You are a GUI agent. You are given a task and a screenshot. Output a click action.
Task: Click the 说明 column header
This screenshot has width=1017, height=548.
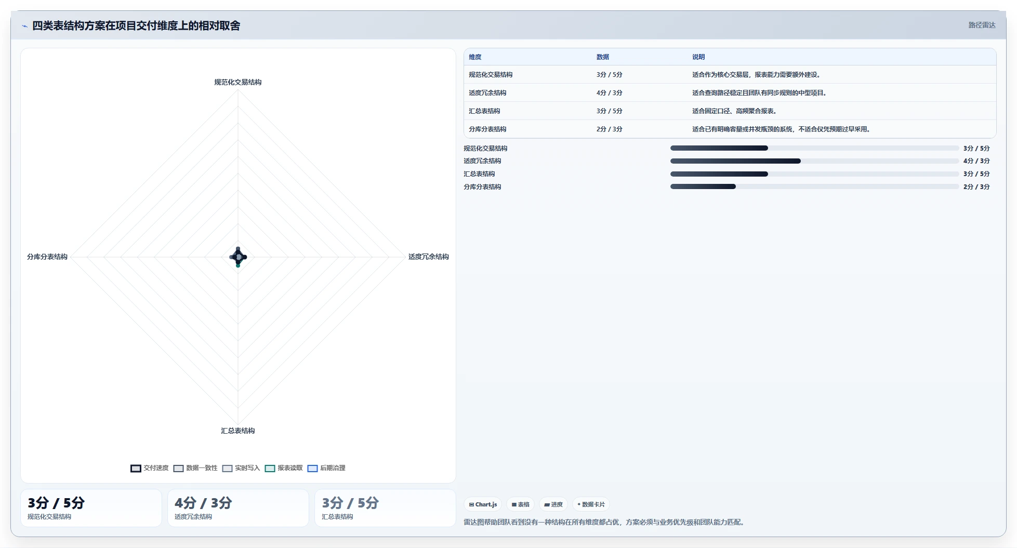tap(698, 57)
